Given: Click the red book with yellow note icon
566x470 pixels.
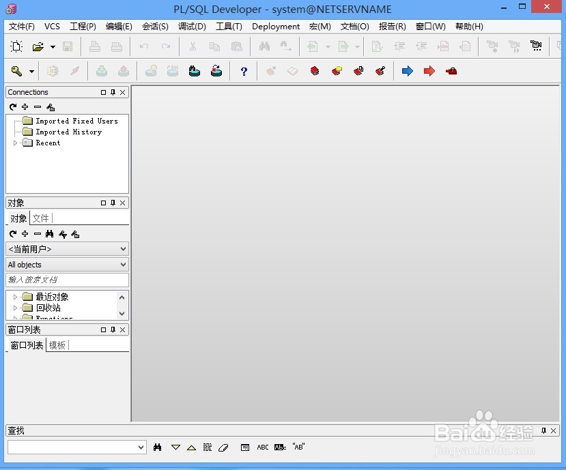Looking at the screenshot, I should pos(337,71).
